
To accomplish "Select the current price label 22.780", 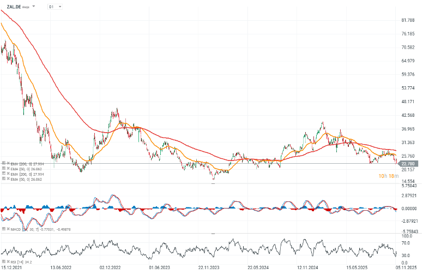I will (409, 163).
